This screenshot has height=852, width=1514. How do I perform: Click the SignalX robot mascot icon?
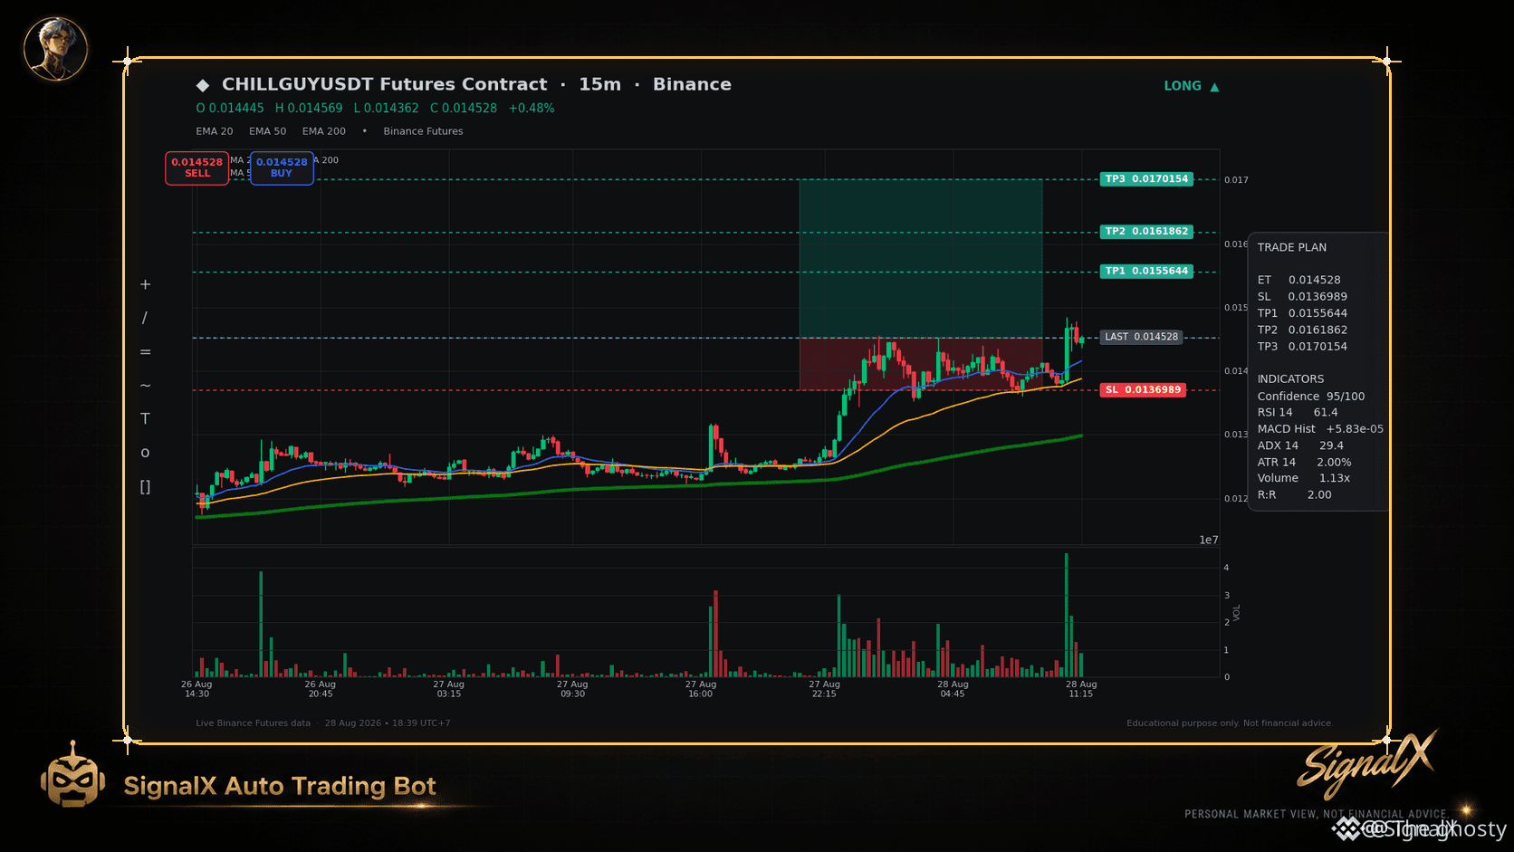72,776
